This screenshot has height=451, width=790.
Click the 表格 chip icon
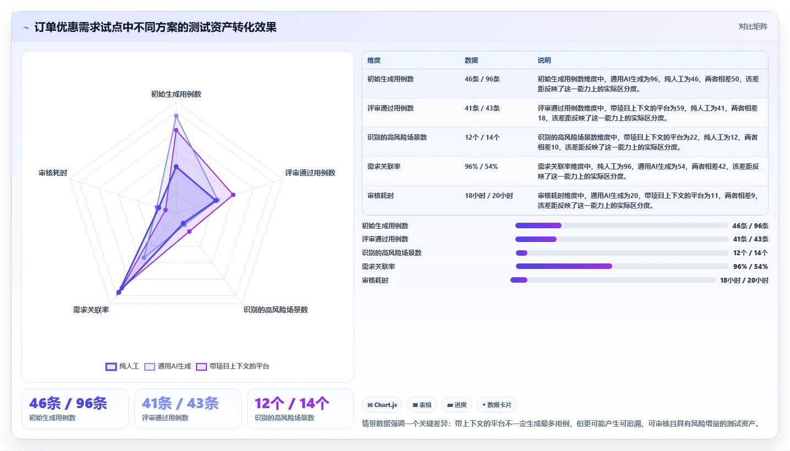415,405
